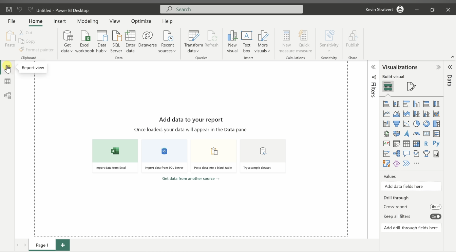Open the Model view in left sidebar
This screenshot has width=456, height=252.
point(7,96)
